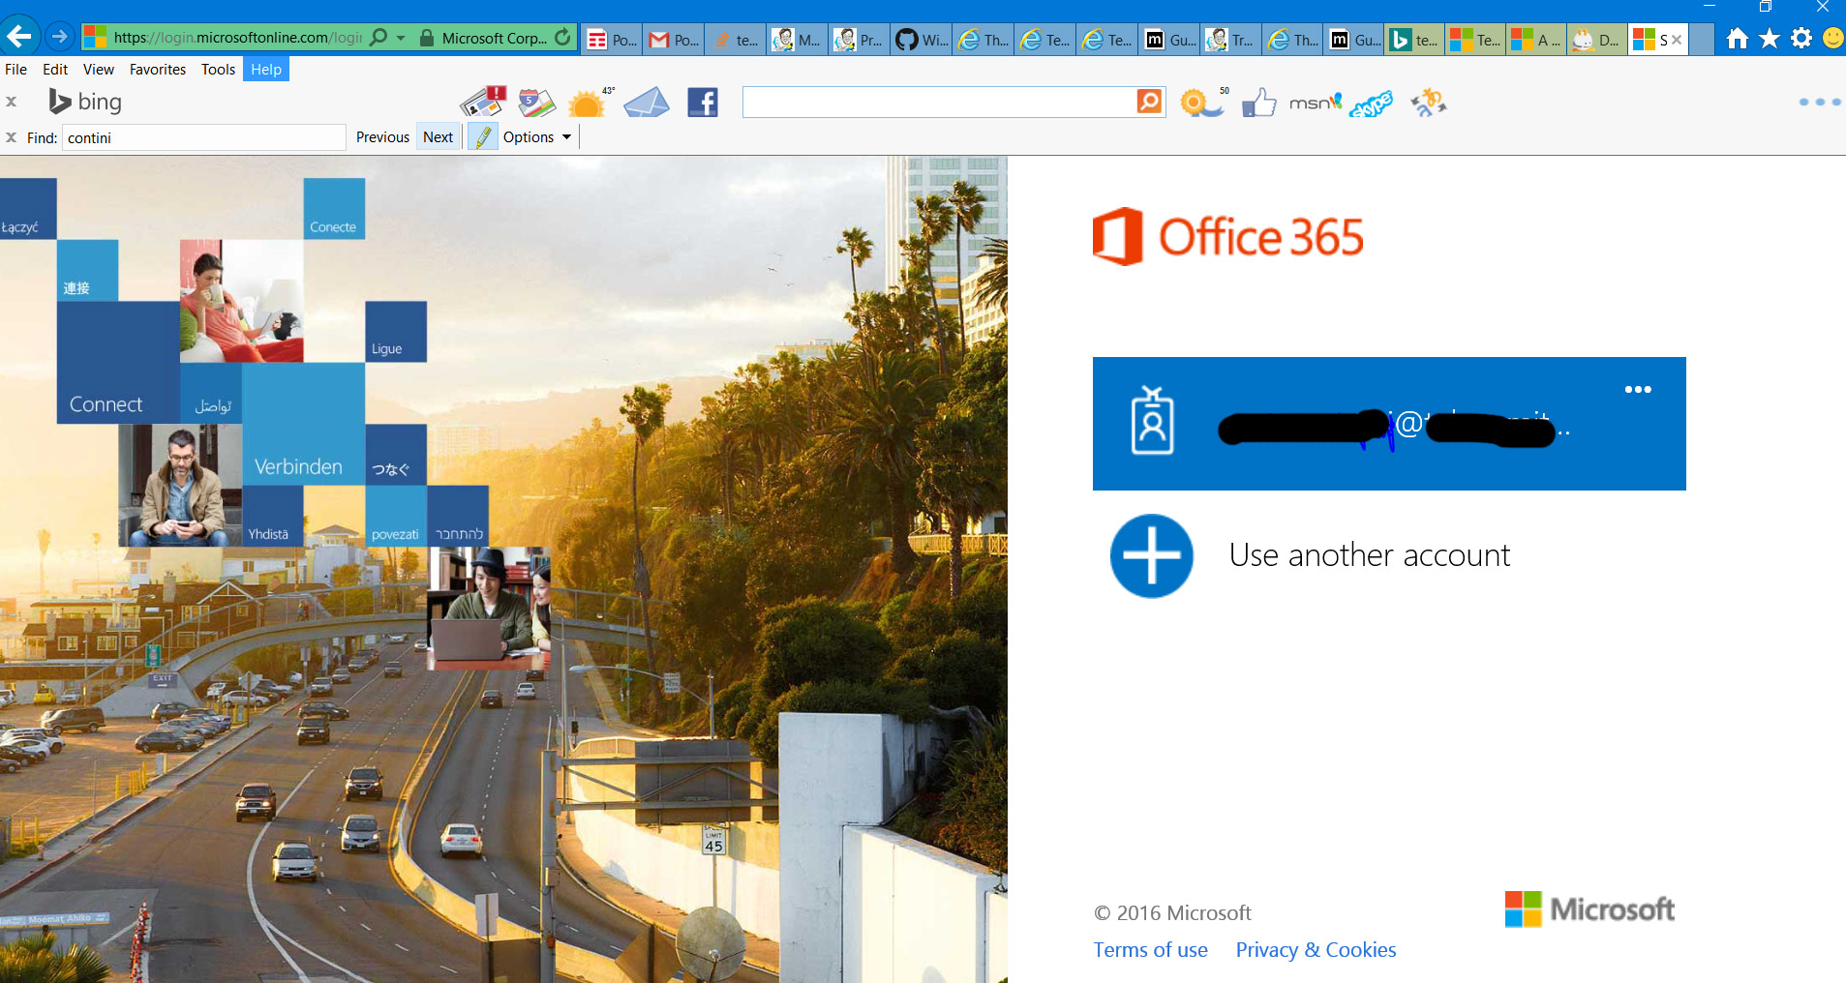1846x983 pixels.
Task: Click the translator icon in Bing bar
Action: (1428, 103)
